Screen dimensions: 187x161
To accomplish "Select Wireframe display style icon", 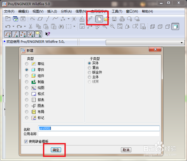I will [152, 26].
